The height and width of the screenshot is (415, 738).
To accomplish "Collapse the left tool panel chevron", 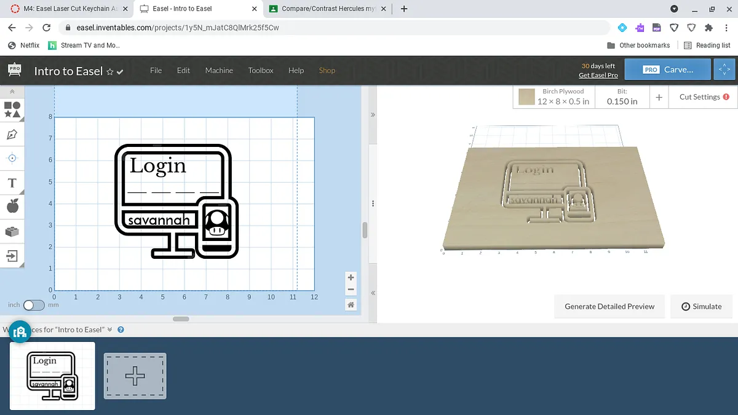I will (12, 92).
